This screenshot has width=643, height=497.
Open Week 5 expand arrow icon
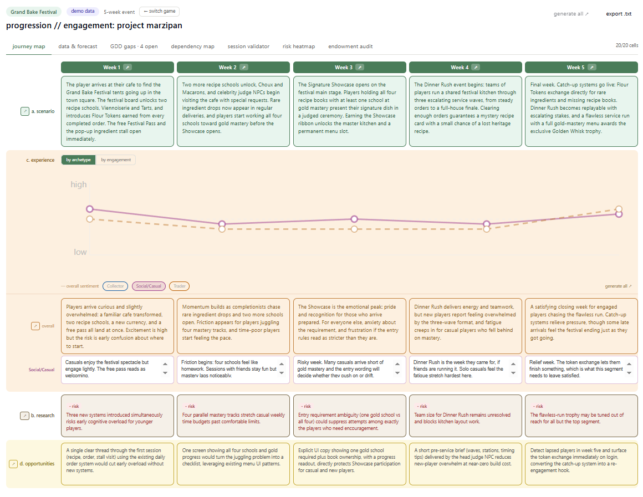coord(592,67)
